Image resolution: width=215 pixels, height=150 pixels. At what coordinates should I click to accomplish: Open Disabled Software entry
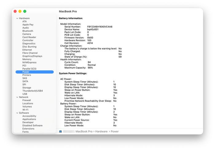tap(32, 126)
